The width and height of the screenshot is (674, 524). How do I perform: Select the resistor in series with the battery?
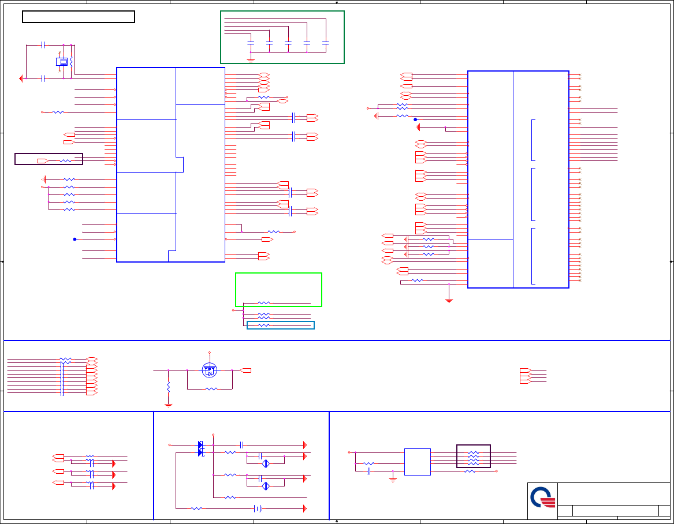196,509
